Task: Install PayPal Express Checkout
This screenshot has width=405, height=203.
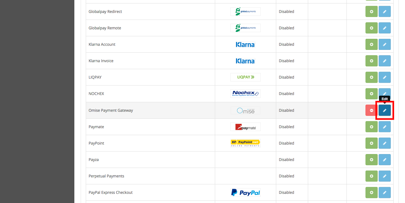Action: 371,193
